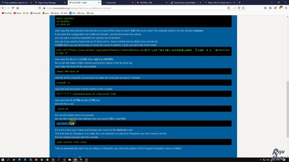Open the Firefox account icon
The height and width of the screenshot is (162, 289).
[275, 8]
